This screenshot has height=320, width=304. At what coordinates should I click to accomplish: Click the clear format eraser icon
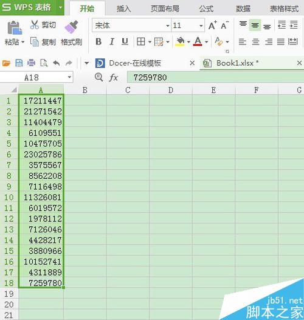point(219,41)
